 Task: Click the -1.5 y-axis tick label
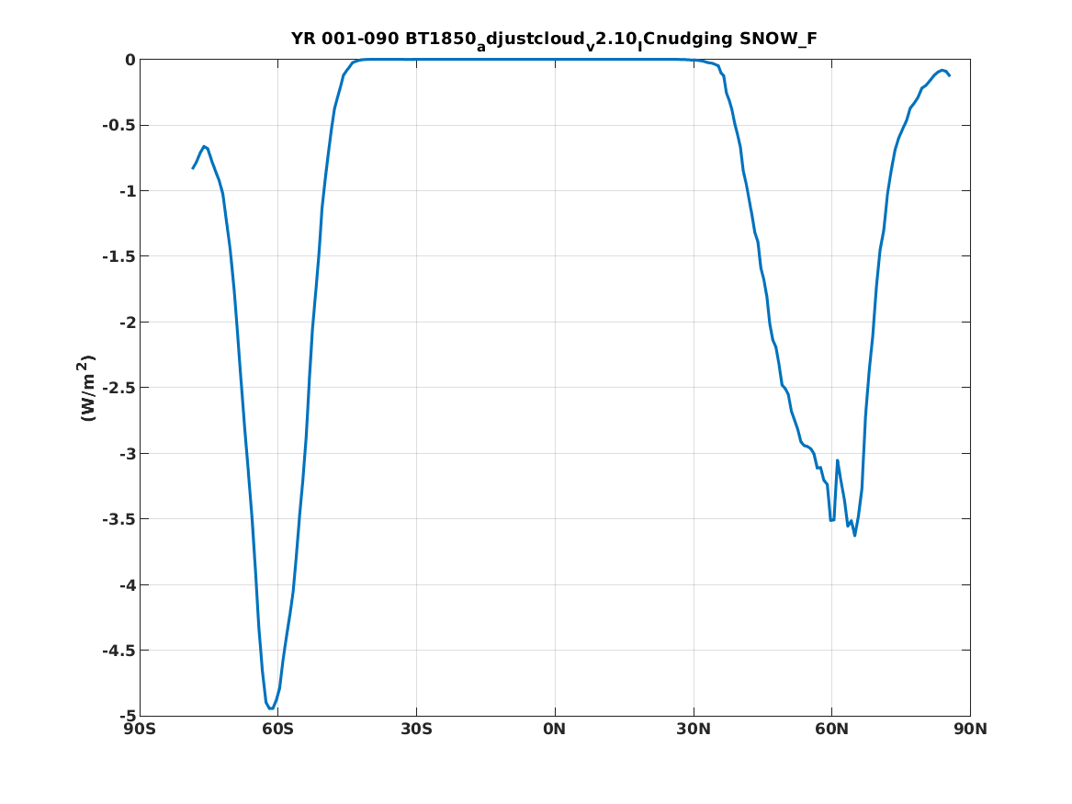tap(119, 257)
